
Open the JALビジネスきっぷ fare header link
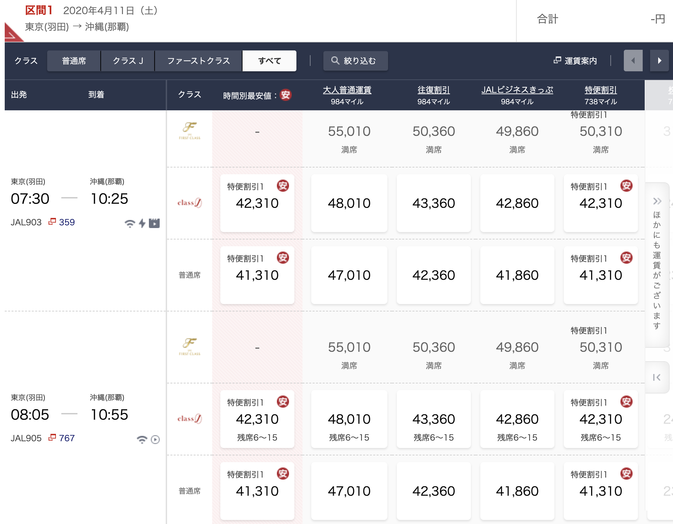[517, 90]
